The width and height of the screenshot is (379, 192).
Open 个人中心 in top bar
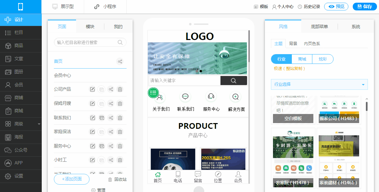coord(282,7)
